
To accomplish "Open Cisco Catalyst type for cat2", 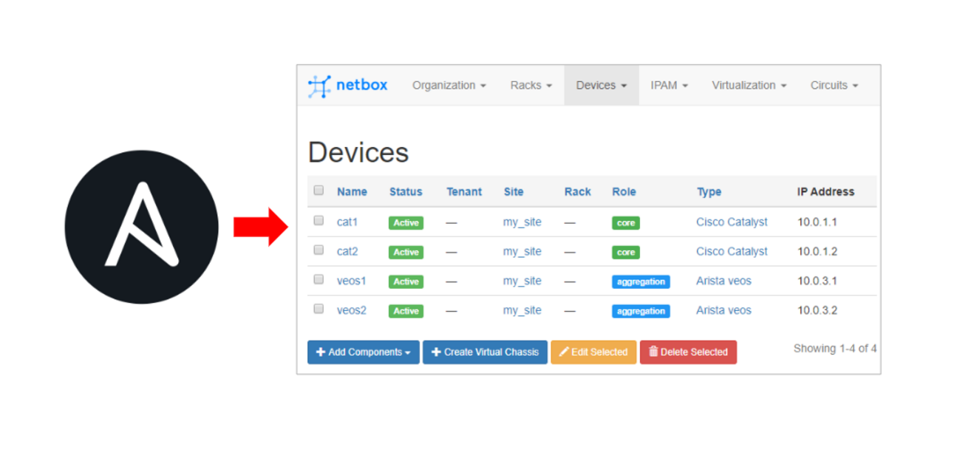I will 732,252.
